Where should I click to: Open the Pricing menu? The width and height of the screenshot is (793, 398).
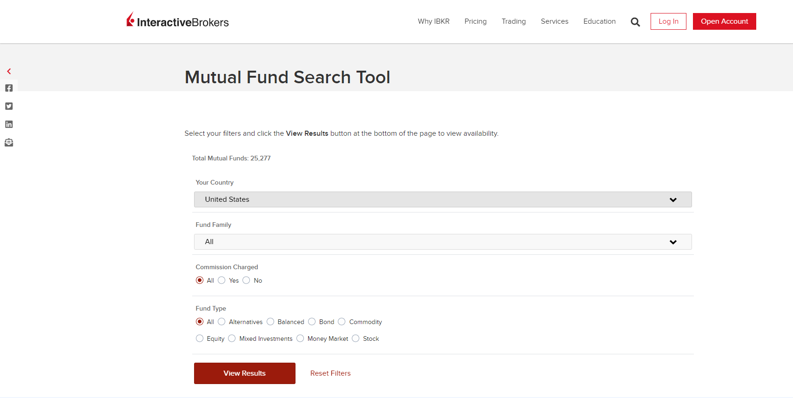click(x=475, y=21)
